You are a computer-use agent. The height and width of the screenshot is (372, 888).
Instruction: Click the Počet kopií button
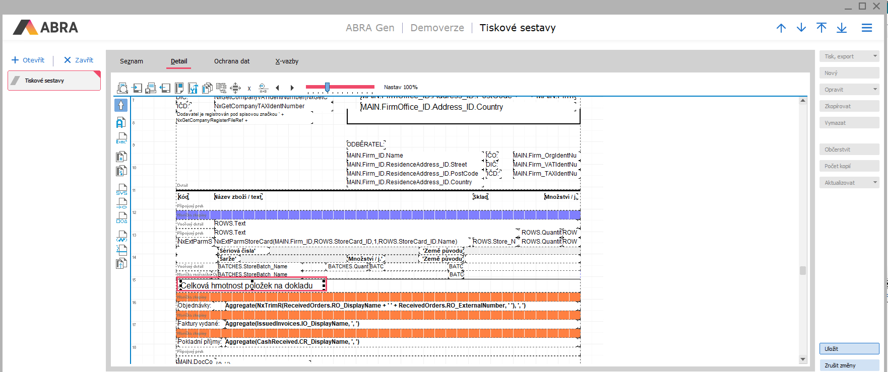(849, 166)
